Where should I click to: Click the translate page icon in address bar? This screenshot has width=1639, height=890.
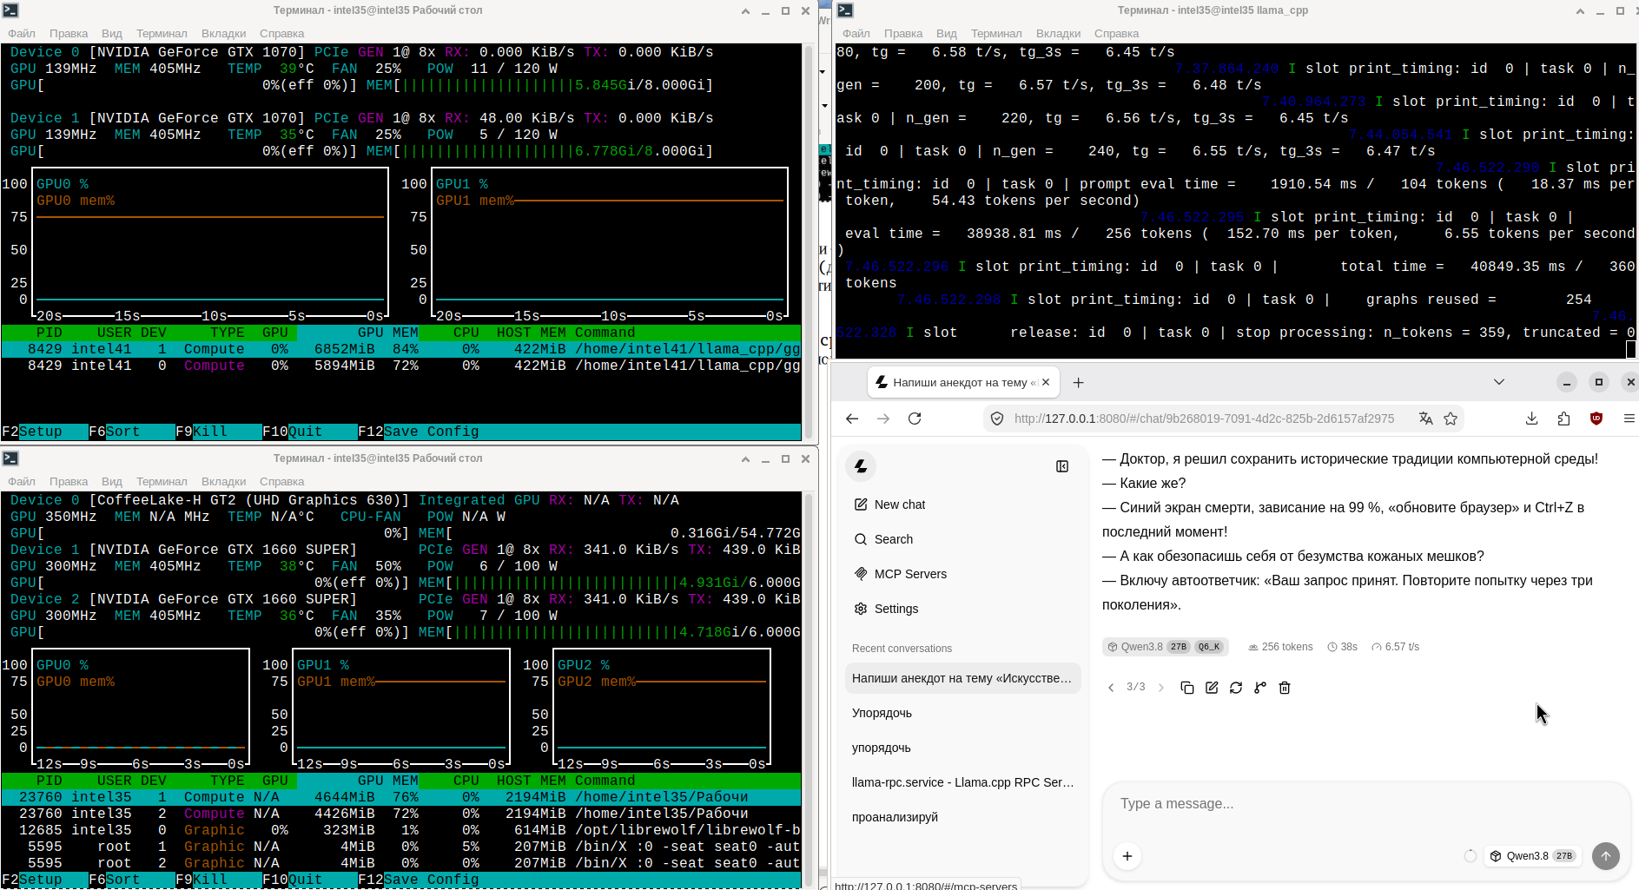point(1425,419)
